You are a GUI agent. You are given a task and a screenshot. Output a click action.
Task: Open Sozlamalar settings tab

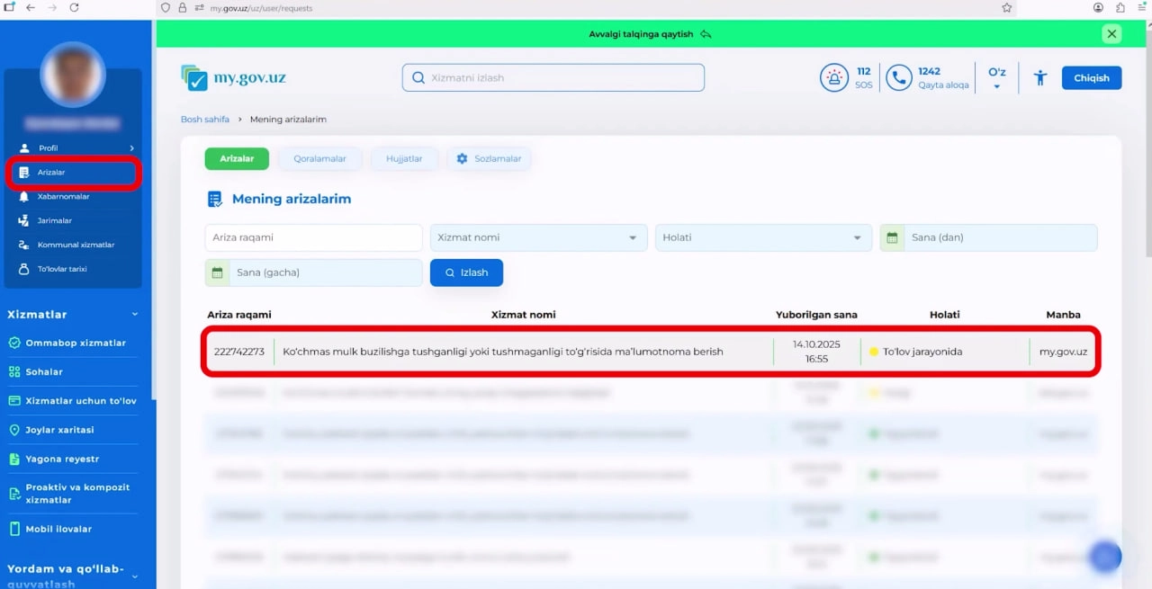point(489,159)
